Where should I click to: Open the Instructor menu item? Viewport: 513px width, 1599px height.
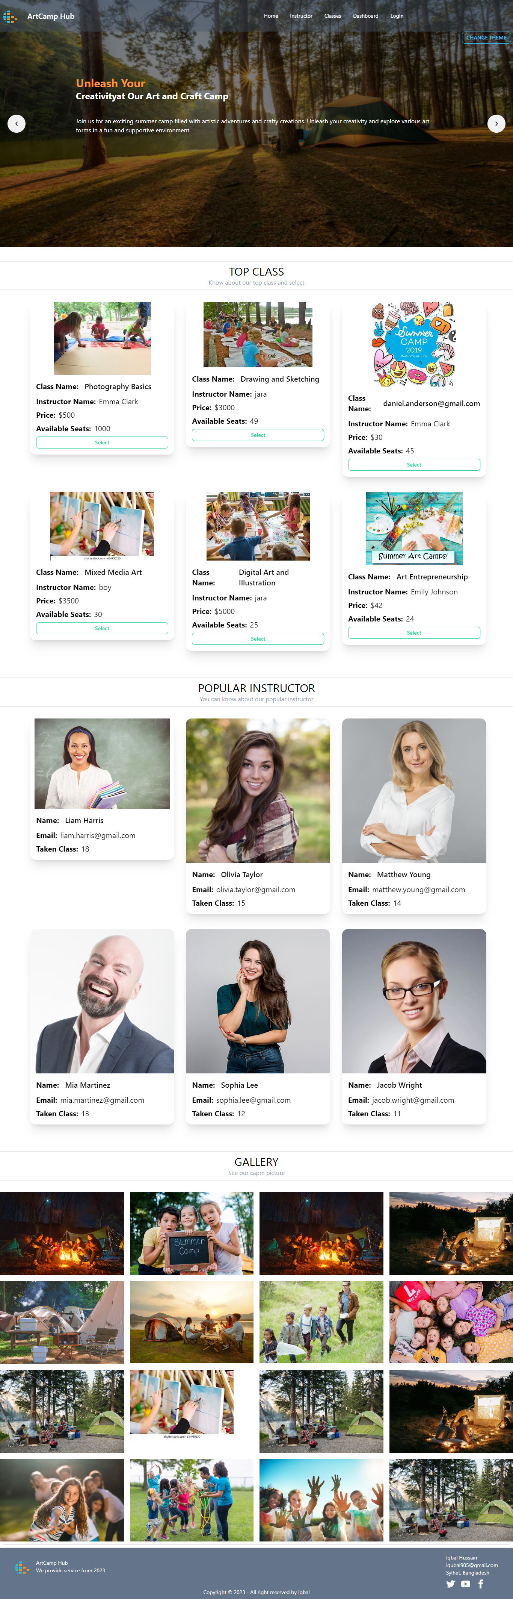tap(301, 16)
